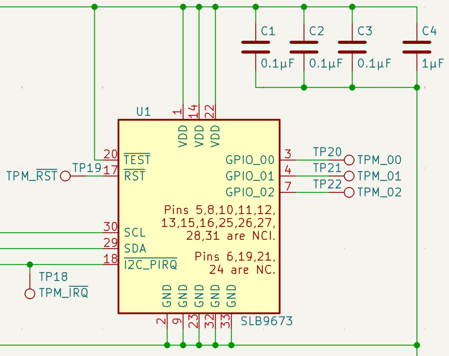Click pin number 18
Viewport: 449px width, 356px height.
pos(111,259)
